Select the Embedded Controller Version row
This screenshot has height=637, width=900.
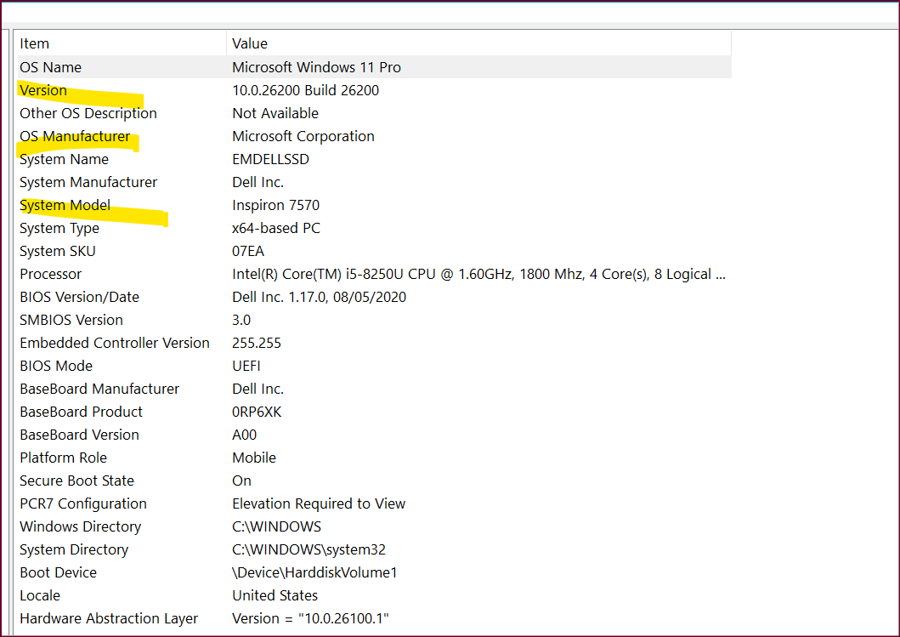[374, 343]
